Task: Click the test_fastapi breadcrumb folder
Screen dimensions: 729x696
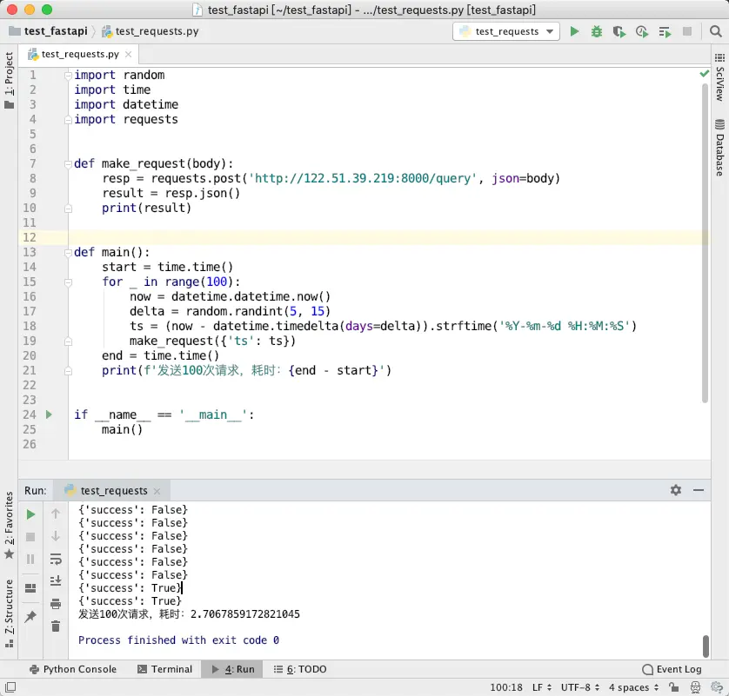Action: tap(49, 31)
